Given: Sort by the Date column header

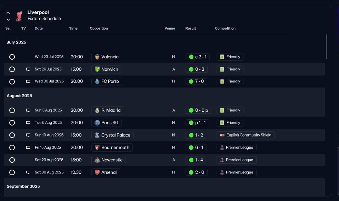Looking at the screenshot, I should coord(39,28).
